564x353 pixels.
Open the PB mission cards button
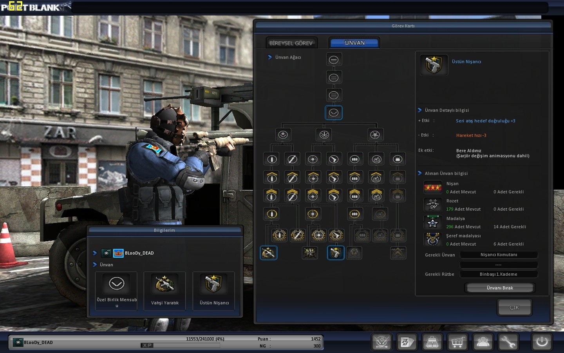pyautogui.click(x=407, y=342)
